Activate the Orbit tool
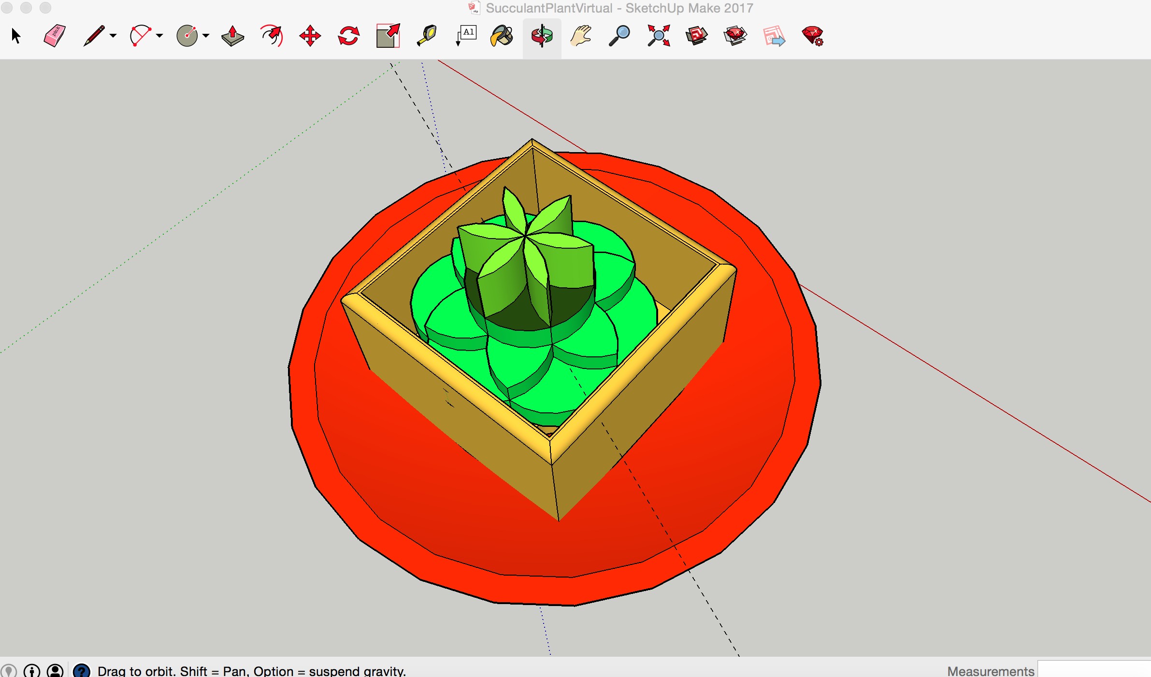 pos(542,36)
